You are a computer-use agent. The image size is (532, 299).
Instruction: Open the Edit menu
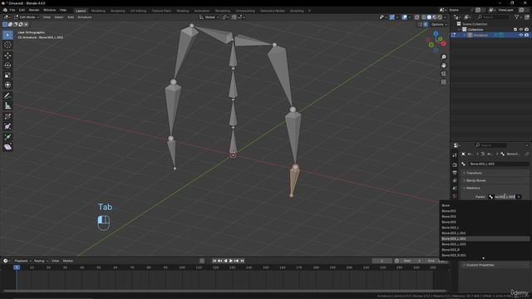click(x=22, y=10)
